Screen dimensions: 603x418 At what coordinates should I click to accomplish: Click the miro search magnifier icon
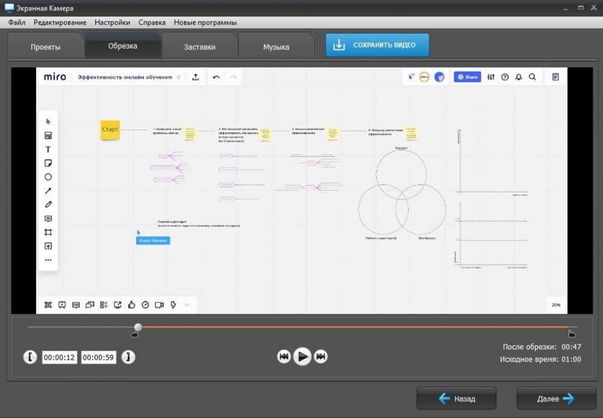point(532,77)
